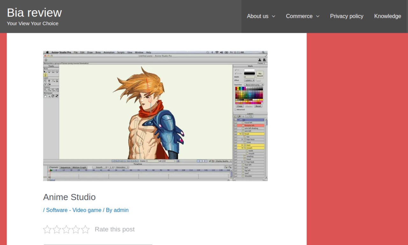Open the File menu in Anime Studio screenshot
This screenshot has width=408, height=245.
[76, 52]
